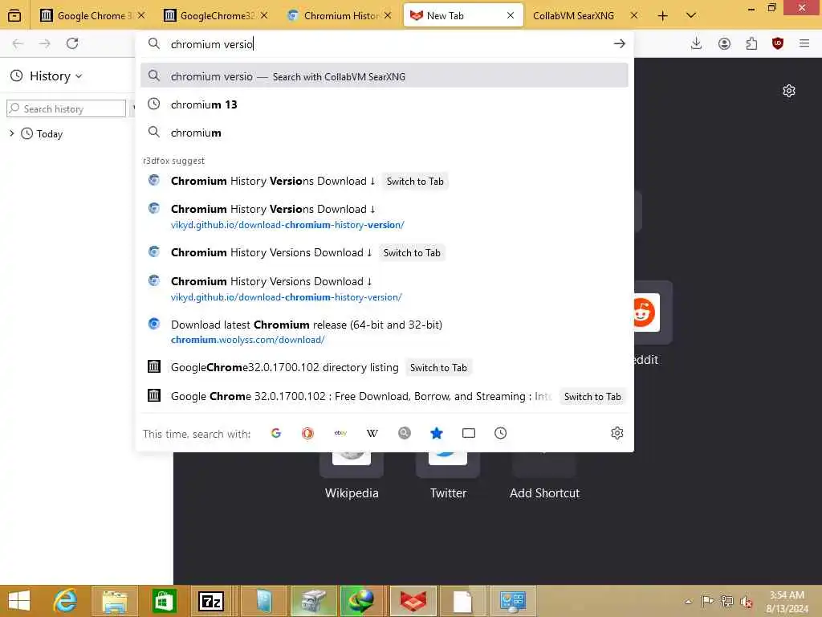The width and height of the screenshot is (822, 617).
Task: Search this time with eBay icon
Action: 340,433
